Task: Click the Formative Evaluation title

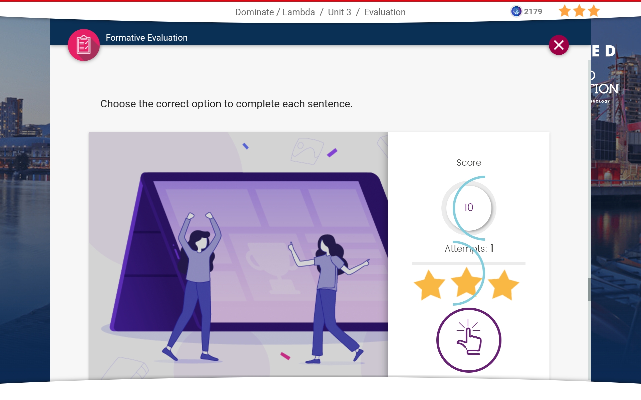Action: [x=147, y=38]
